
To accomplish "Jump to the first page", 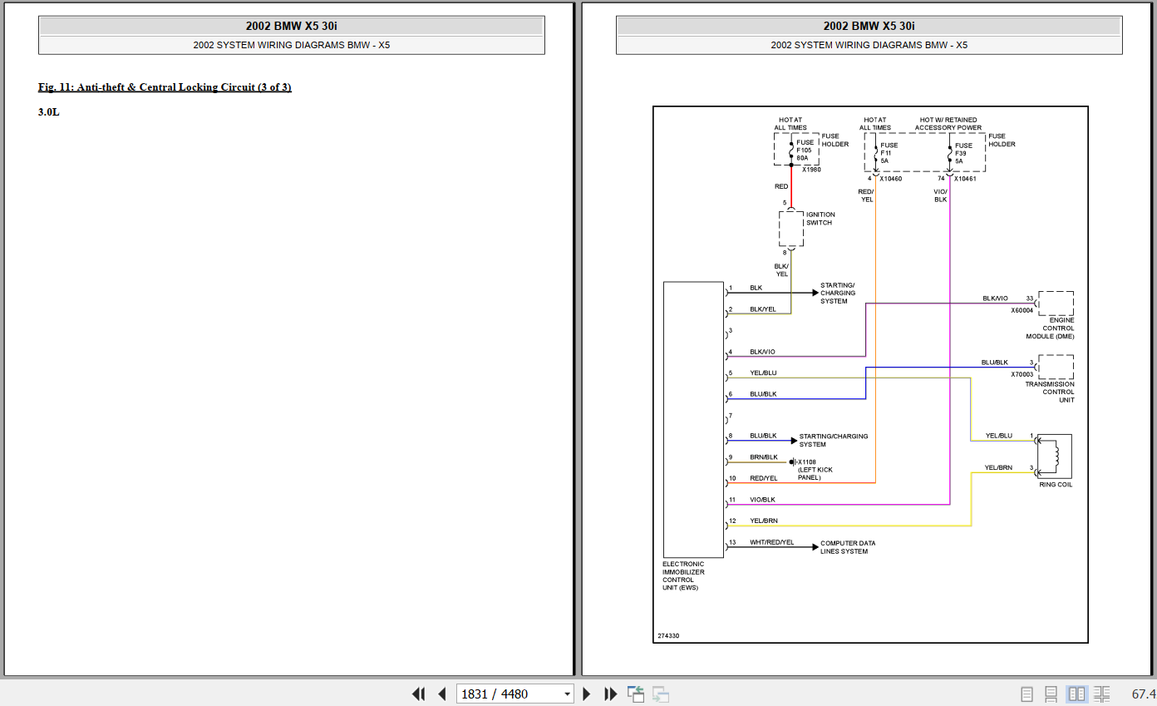I will pyautogui.click(x=418, y=694).
